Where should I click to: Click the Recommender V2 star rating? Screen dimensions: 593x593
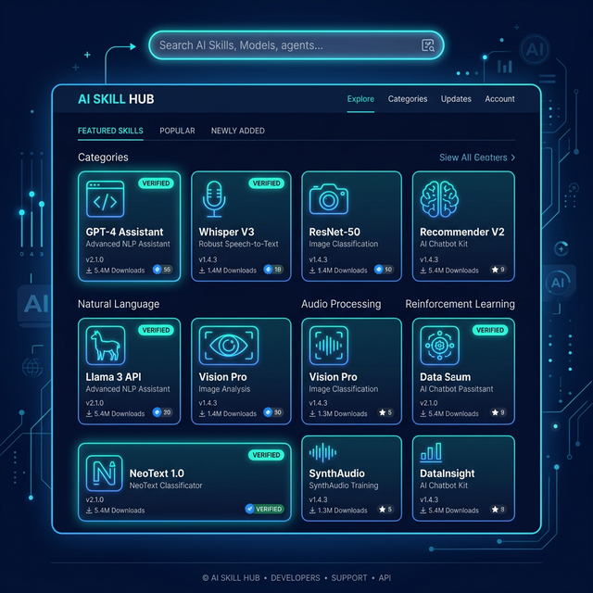pyautogui.click(x=498, y=270)
